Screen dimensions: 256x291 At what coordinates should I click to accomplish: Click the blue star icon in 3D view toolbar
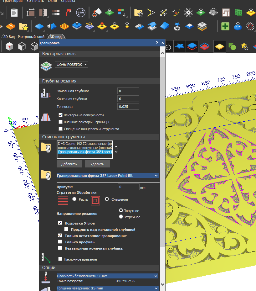click(x=179, y=46)
